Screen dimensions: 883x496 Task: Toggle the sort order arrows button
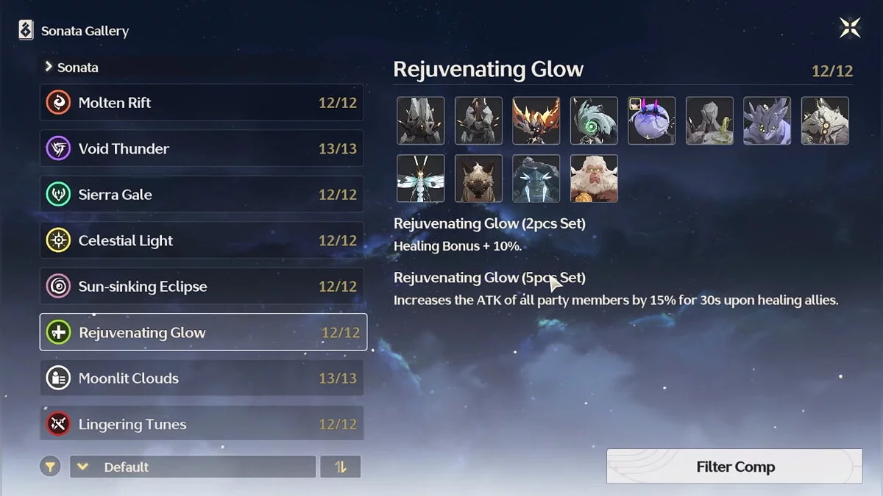pyautogui.click(x=340, y=467)
